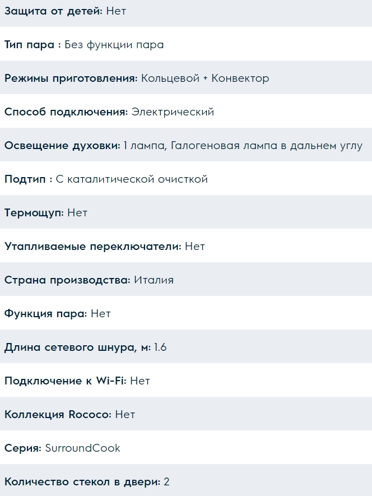372x496 pixels.
Task: Select the "Италия" country value
Action: tap(154, 280)
